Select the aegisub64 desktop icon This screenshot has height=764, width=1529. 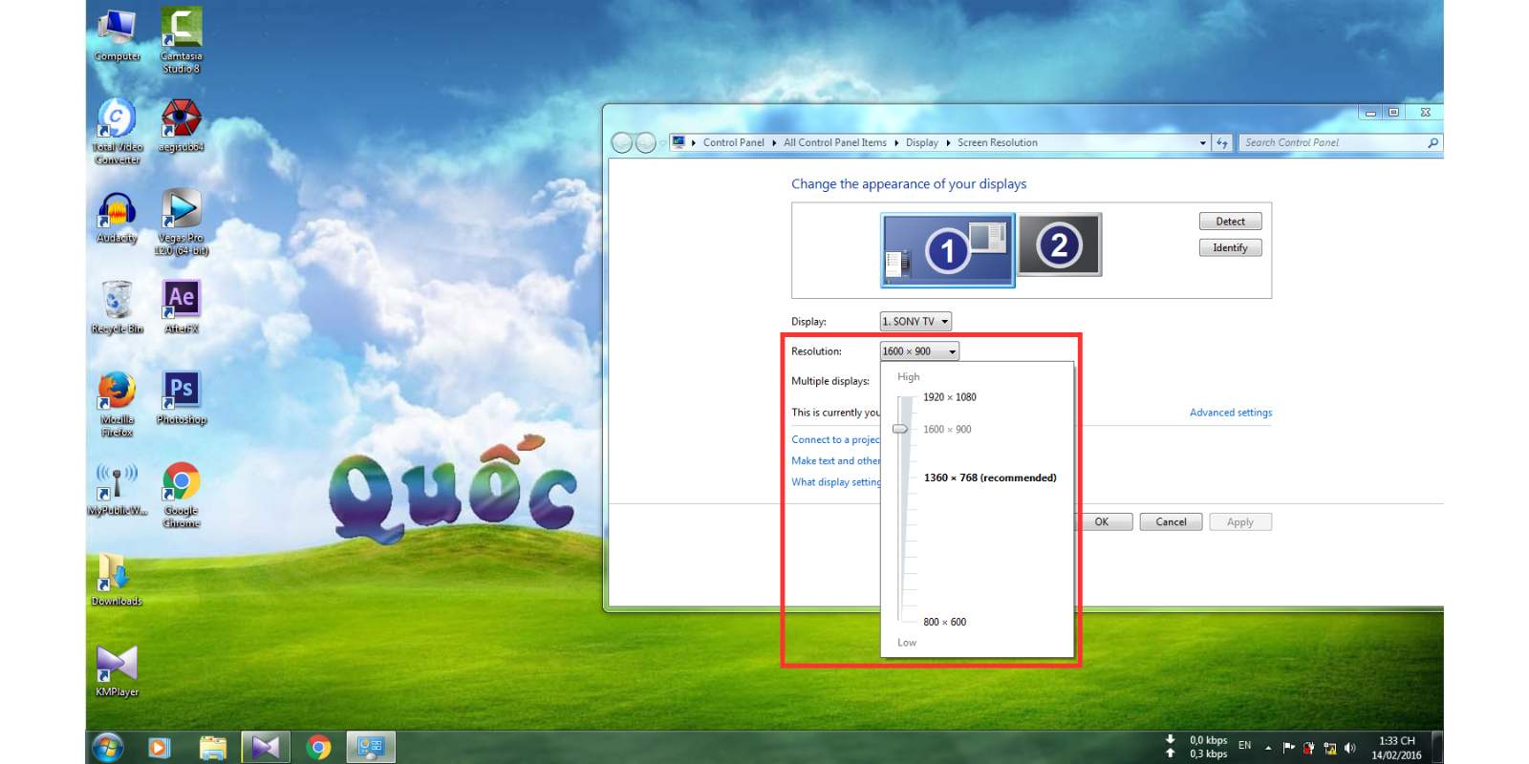point(181,126)
